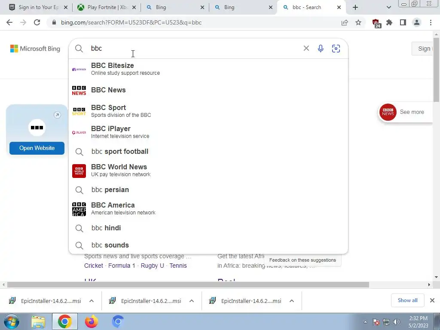Click the browser address bar URL
440x330 pixels.
[131, 22]
